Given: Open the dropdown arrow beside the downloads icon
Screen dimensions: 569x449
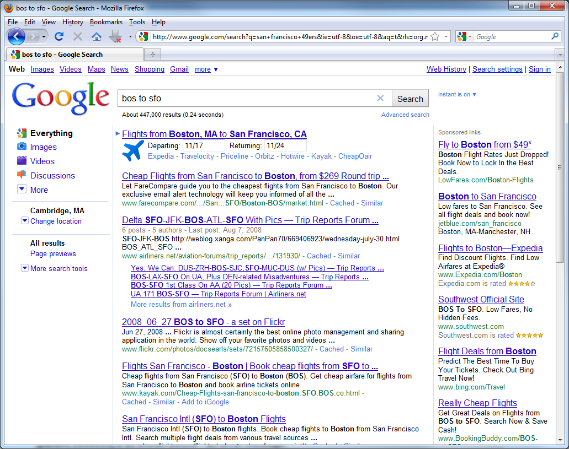Looking at the screenshot, I should coord(130,36).
